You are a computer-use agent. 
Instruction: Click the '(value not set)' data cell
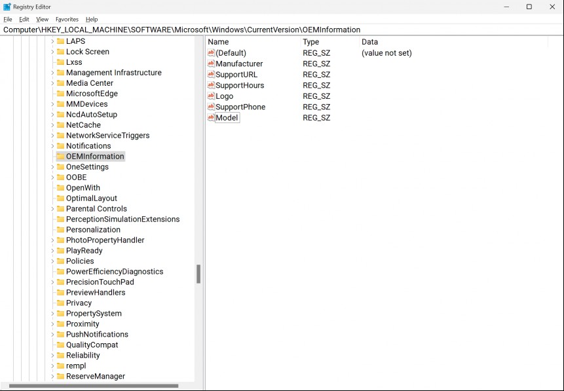click(386, 53)
